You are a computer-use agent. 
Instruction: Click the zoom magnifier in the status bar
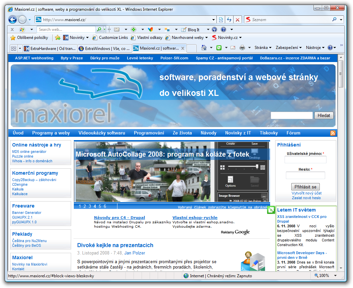[x=316, y=275]
